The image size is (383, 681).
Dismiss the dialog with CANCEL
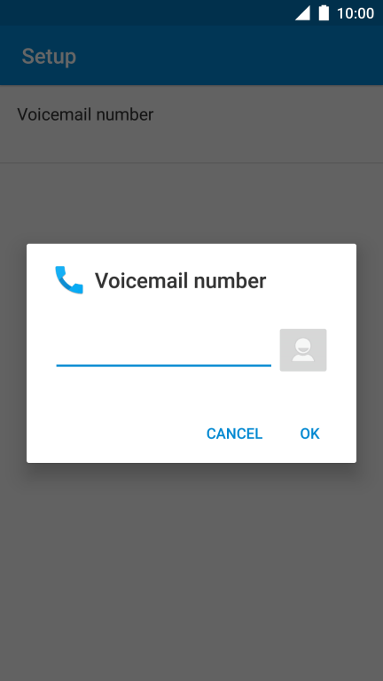pos(234,434)
